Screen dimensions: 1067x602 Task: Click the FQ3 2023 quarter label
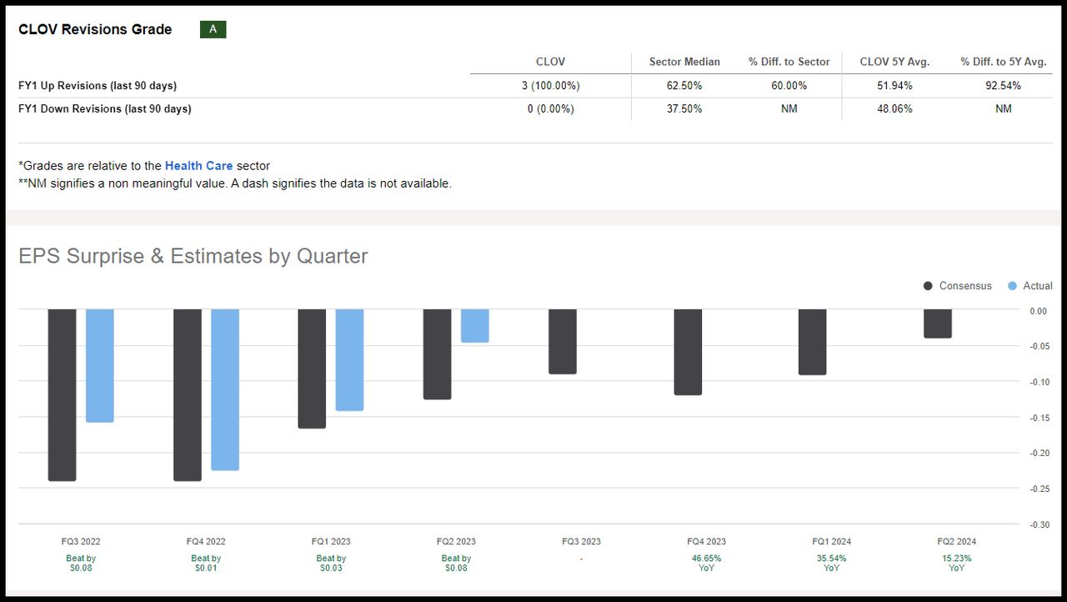[x=581, y=541]
